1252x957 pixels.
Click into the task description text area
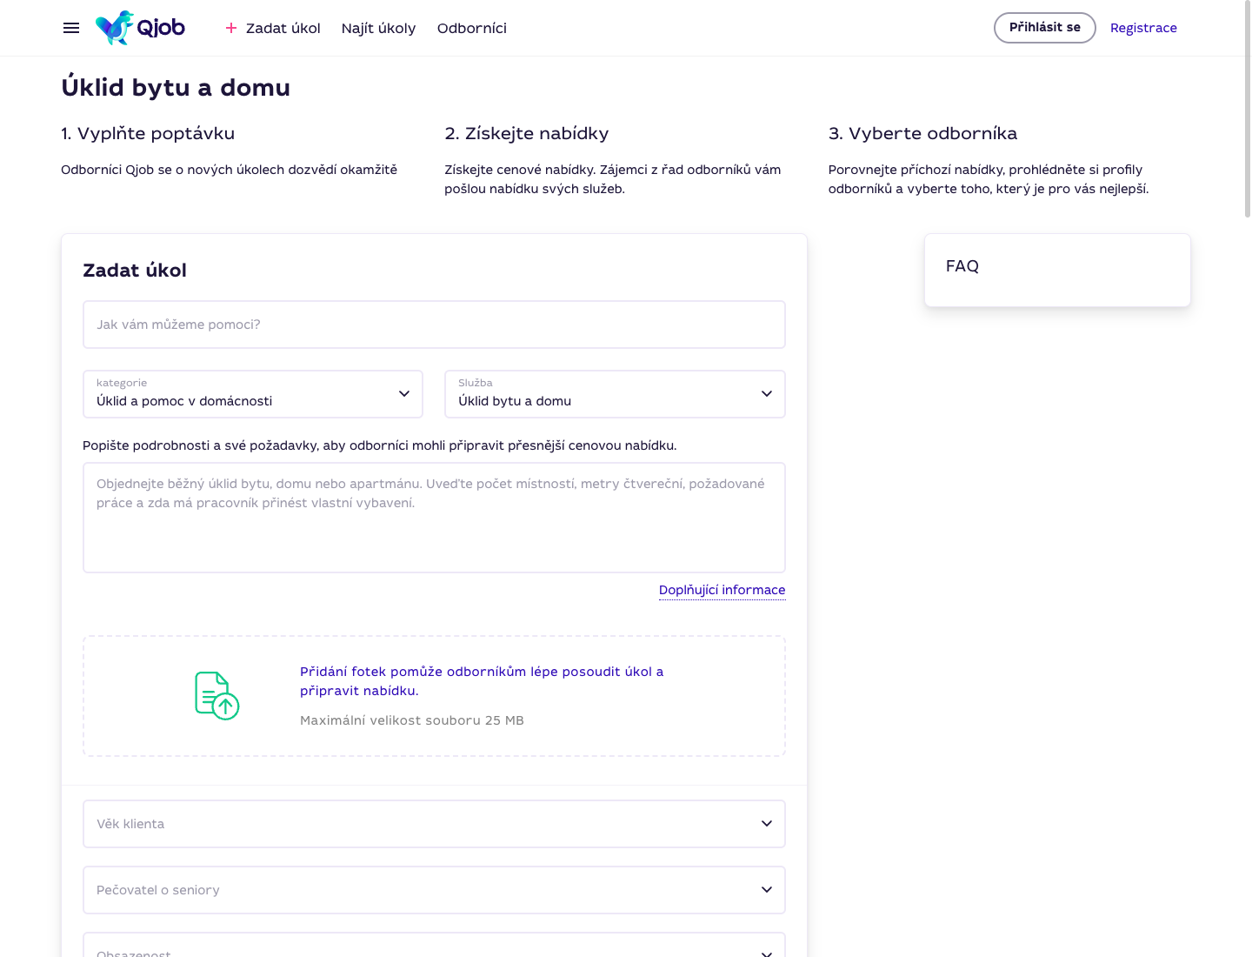[x=434, y=518]
